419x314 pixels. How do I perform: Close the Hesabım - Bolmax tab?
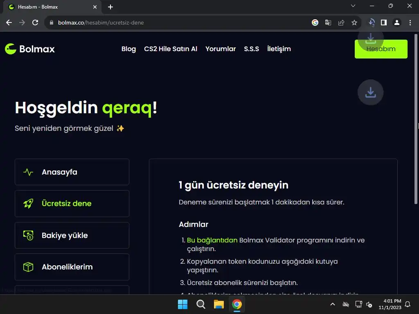point(95,7)
